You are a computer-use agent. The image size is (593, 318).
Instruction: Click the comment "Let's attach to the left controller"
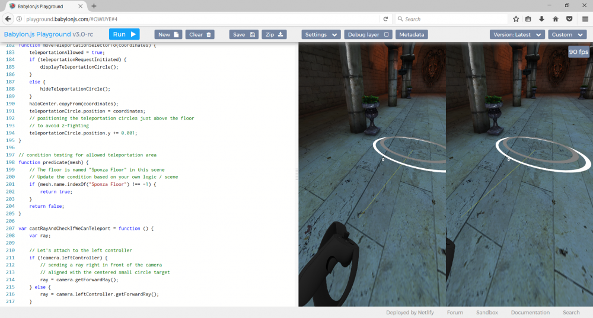(x=81, y=250)
